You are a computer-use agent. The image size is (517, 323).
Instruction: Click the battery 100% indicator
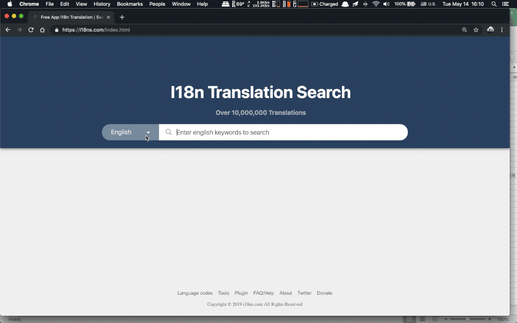tap(405, 4)
